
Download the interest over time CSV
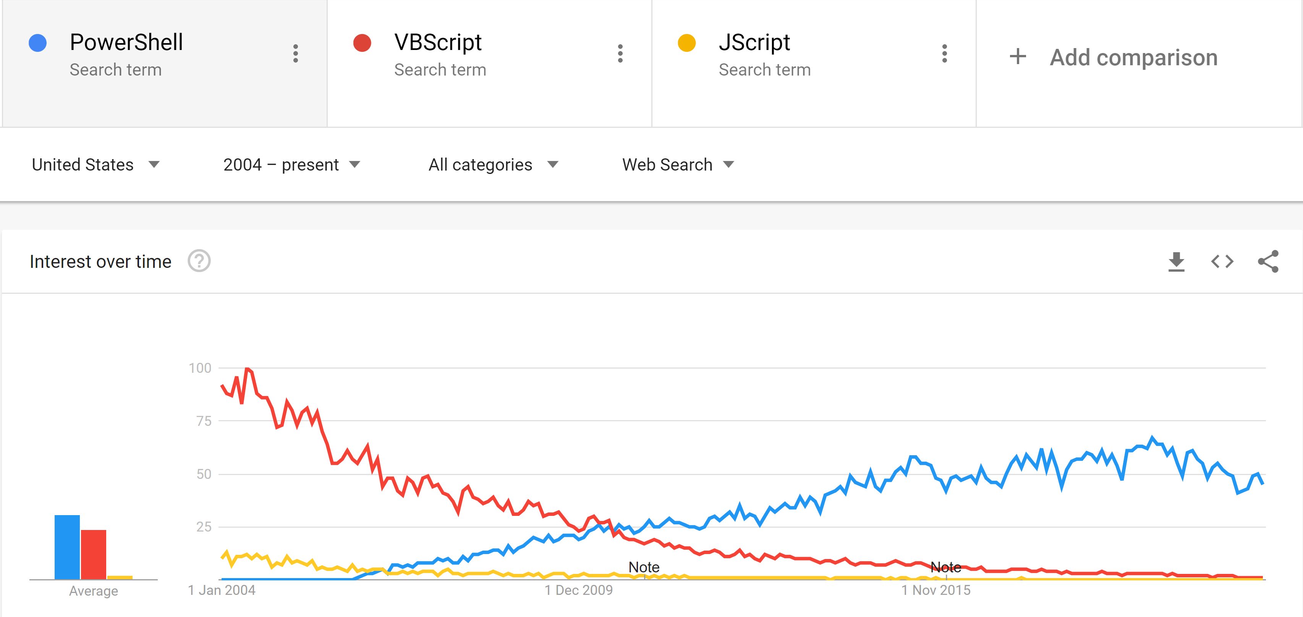[x=1176, y=261]
